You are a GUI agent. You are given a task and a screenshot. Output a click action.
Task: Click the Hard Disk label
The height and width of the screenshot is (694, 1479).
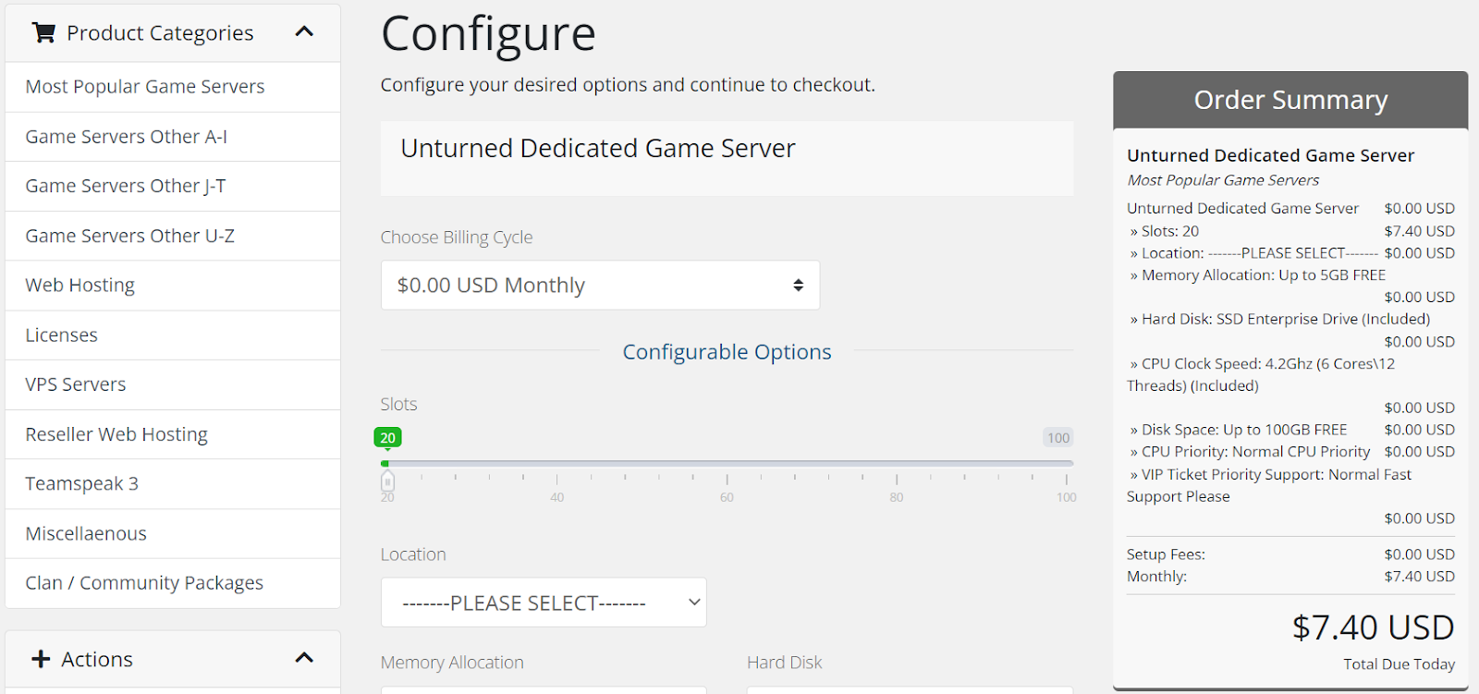785,663
